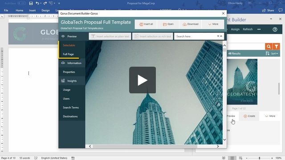Click the Redo arrow icon

click(x=45, y=3)
